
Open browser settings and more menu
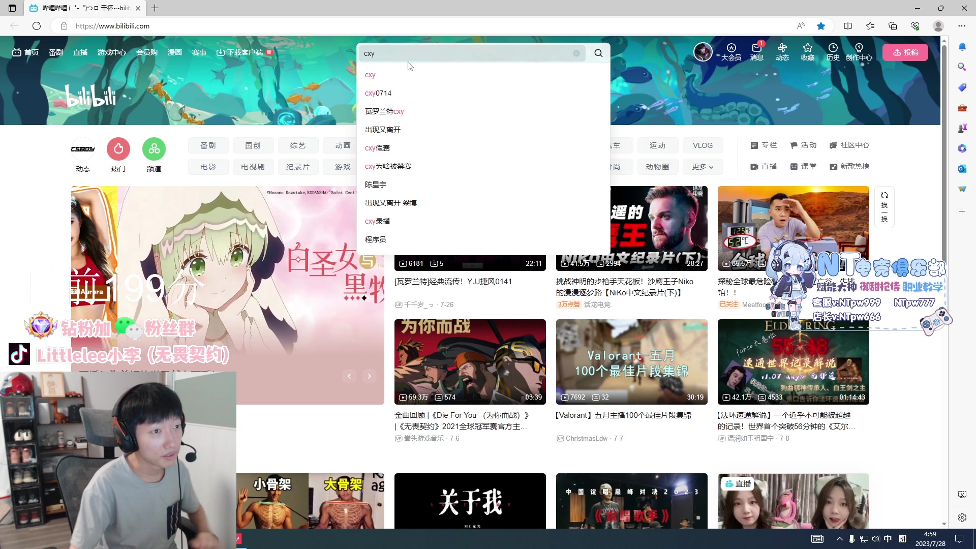tap(962, 26)
